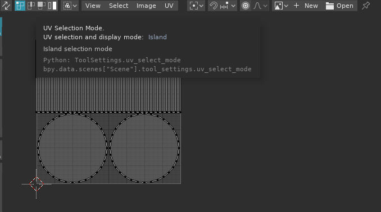Toggle the pin image icon
The height and width of the screenshot is (212, 381).
tap(366, 6)
